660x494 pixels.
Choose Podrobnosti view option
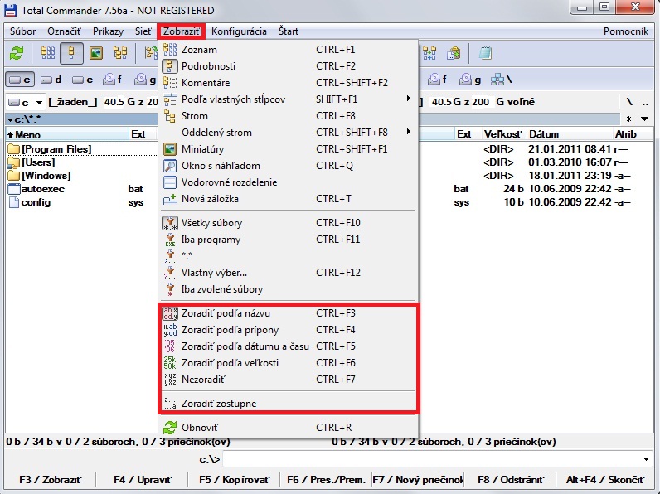289,66
